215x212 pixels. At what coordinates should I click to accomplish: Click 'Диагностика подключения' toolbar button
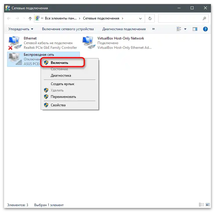(124, 29)
